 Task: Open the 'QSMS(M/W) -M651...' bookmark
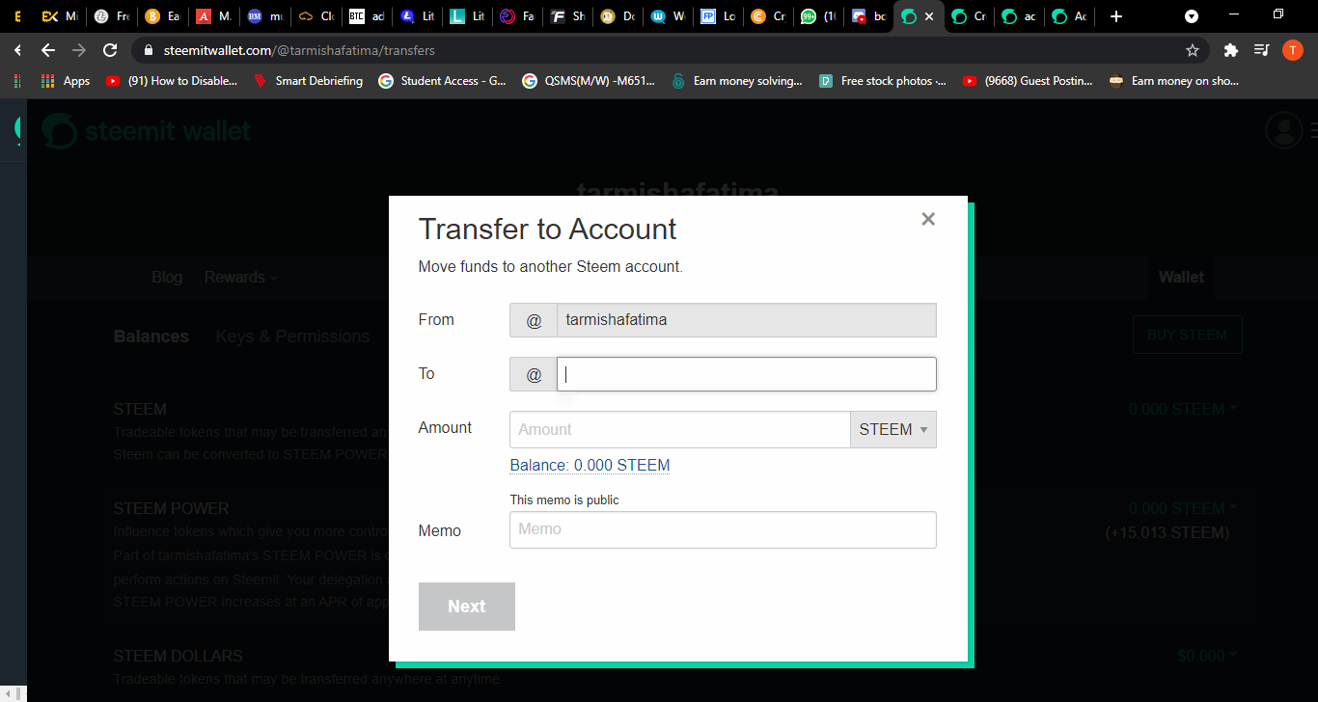[x=588, y=81]
